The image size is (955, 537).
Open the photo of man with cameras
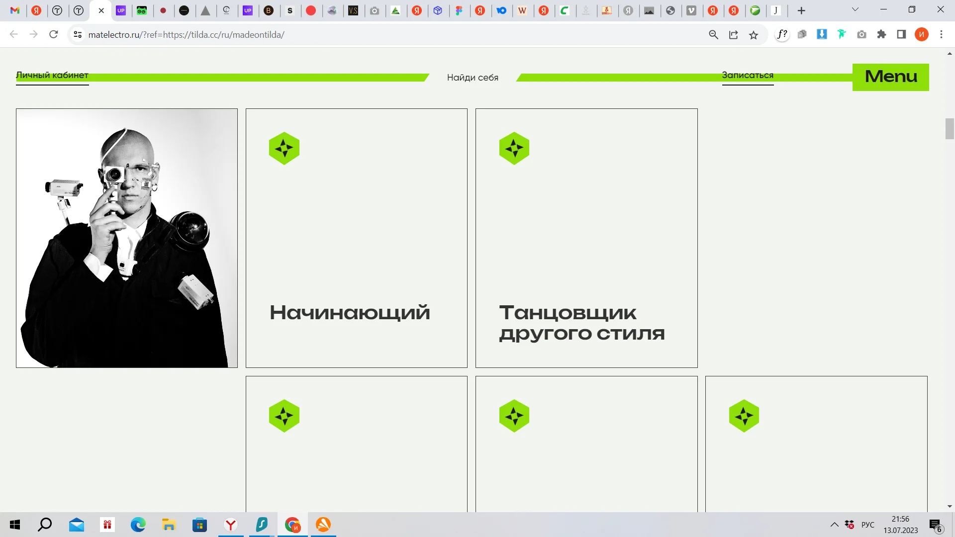coord(127,238)
